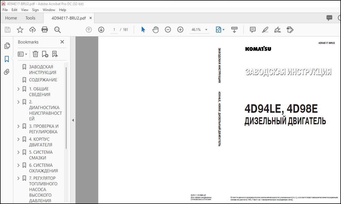Toggle the Bookmarks navigation pane button
The image size is (341, 204).
click(x=7, y=59)
